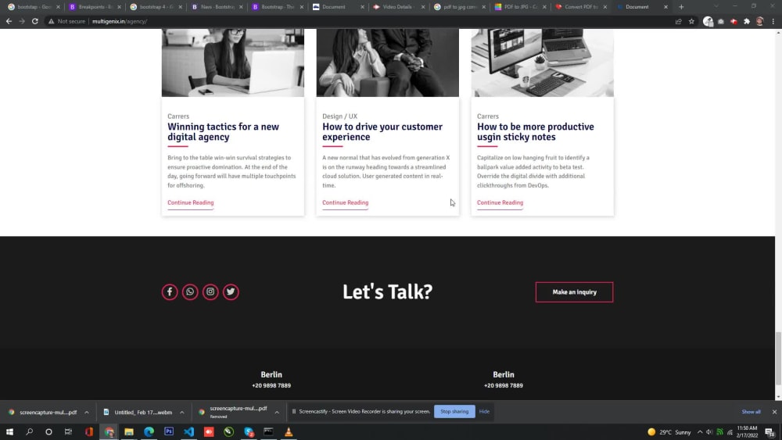
Task: Switch to the Convert PDF tab
Action: pyautogui.click(x=579, y=7)
